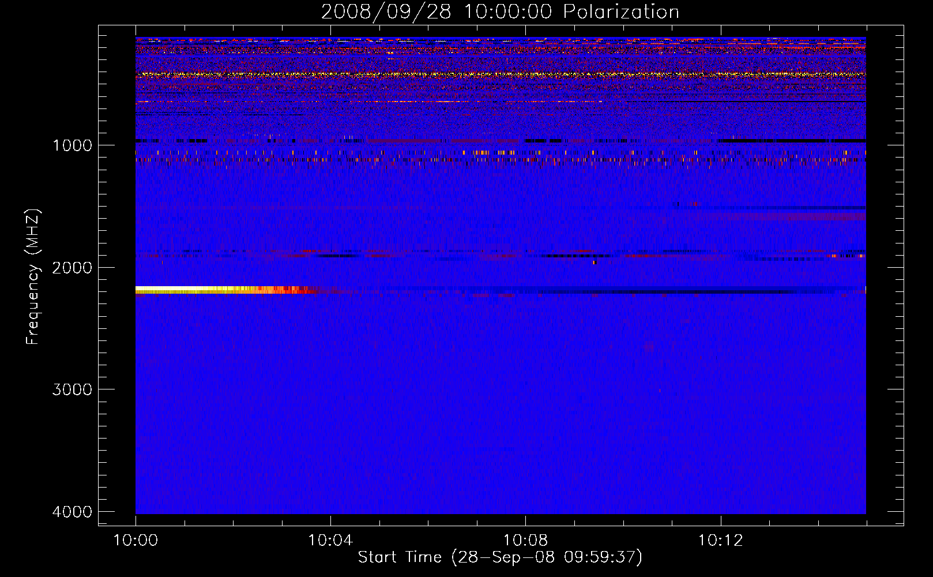Click the small red dot near 3000 MHz

pos(660,391)
